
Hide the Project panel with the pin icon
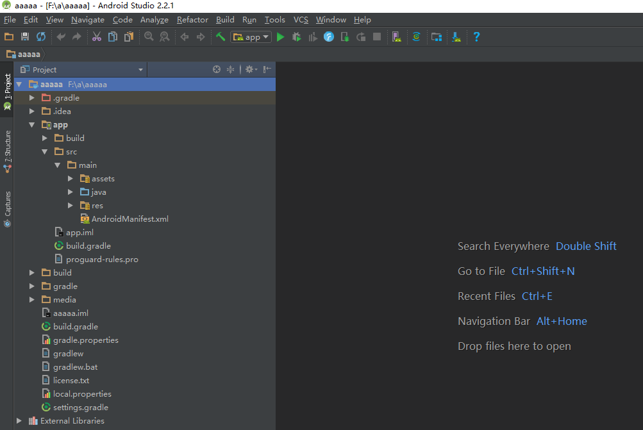point(267,69)
